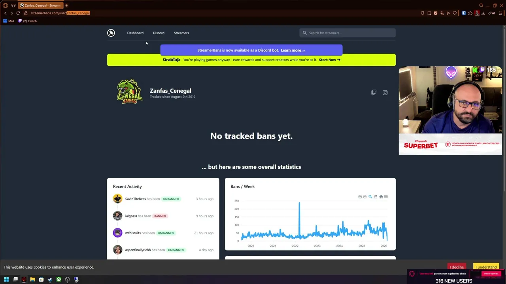Click Start Now in GrabTap banner
This screenshot has width=506, height=284.
[329, 60]
